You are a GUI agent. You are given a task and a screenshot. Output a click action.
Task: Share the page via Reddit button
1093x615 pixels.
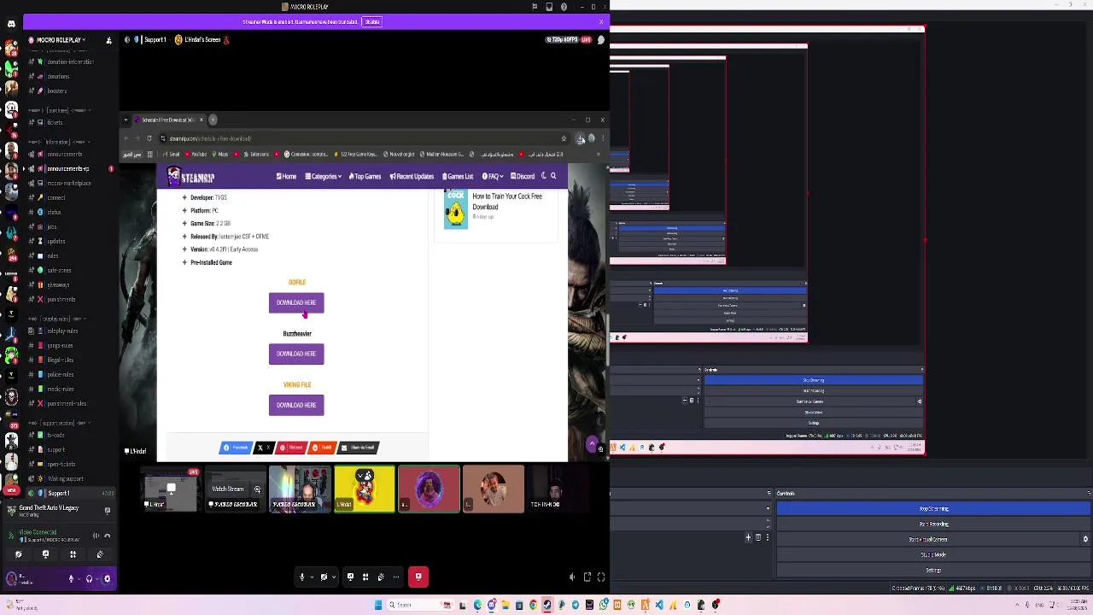[x=322, y=448]
